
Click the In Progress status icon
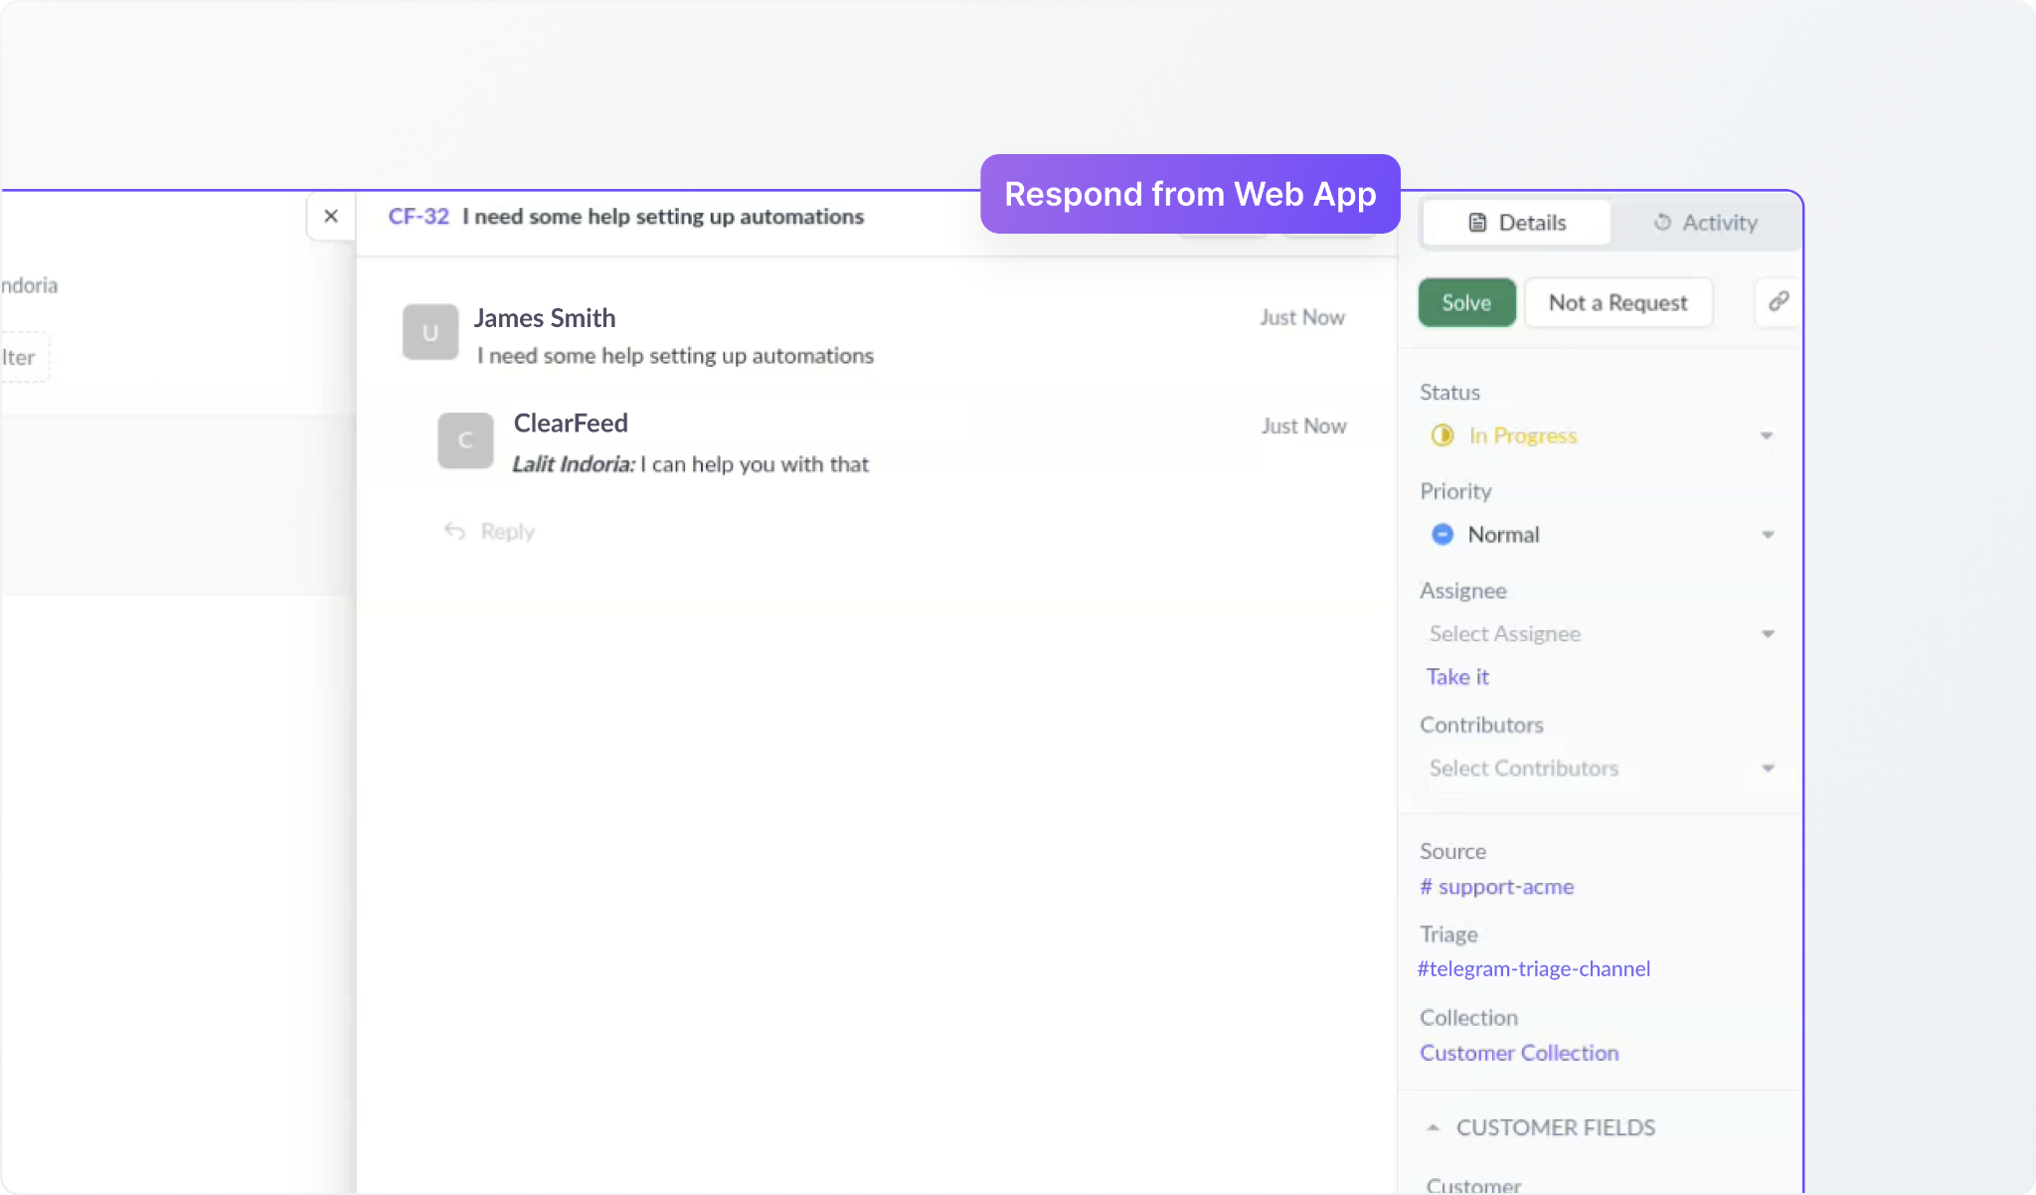coord(1442,435)
